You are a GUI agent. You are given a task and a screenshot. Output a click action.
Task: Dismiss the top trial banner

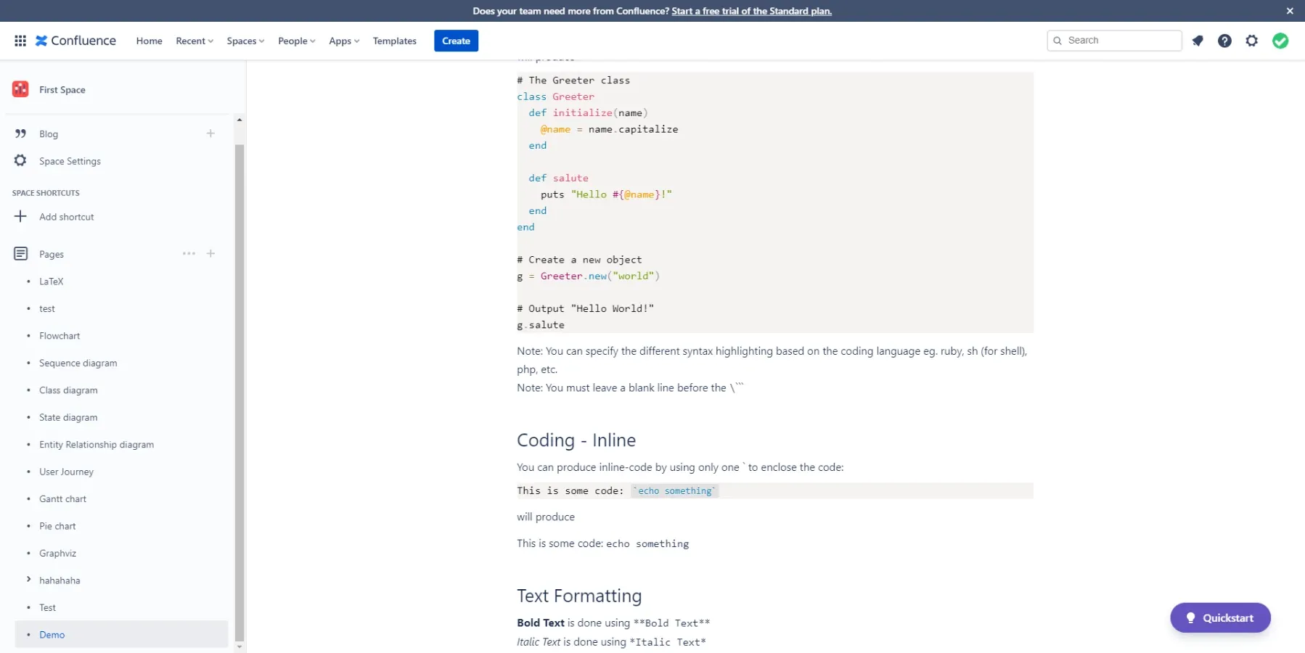coord(1290,11)
